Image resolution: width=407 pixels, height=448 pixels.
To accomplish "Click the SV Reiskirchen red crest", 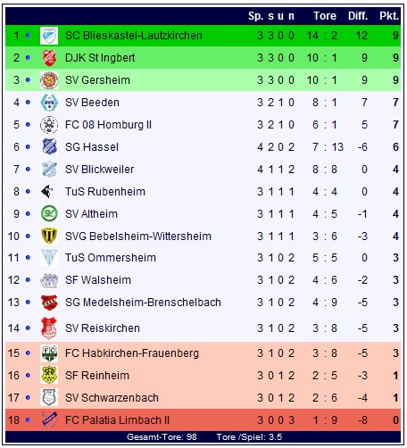I will (49, 328).
